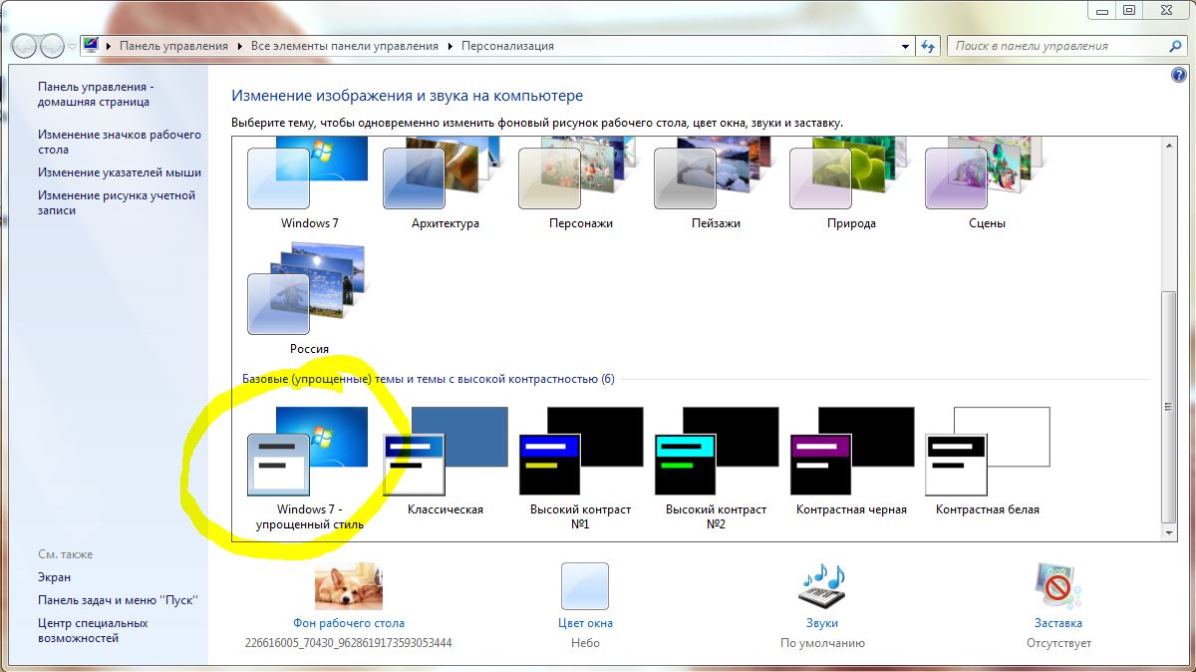This screenshot has width=1196, height=672.
Task: Choose the Классическая theme
Action: (x=445, y=460)
